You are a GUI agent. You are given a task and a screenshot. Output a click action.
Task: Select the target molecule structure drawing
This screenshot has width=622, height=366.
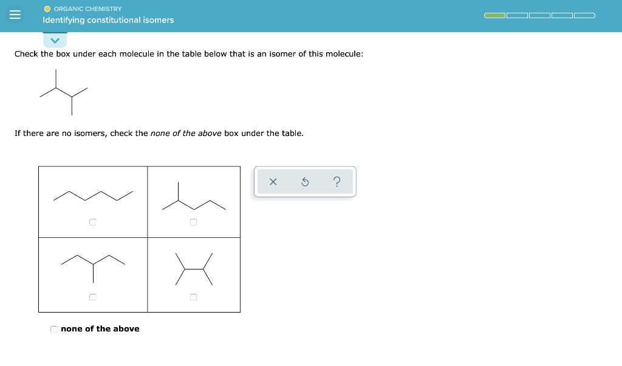[64, 92]
